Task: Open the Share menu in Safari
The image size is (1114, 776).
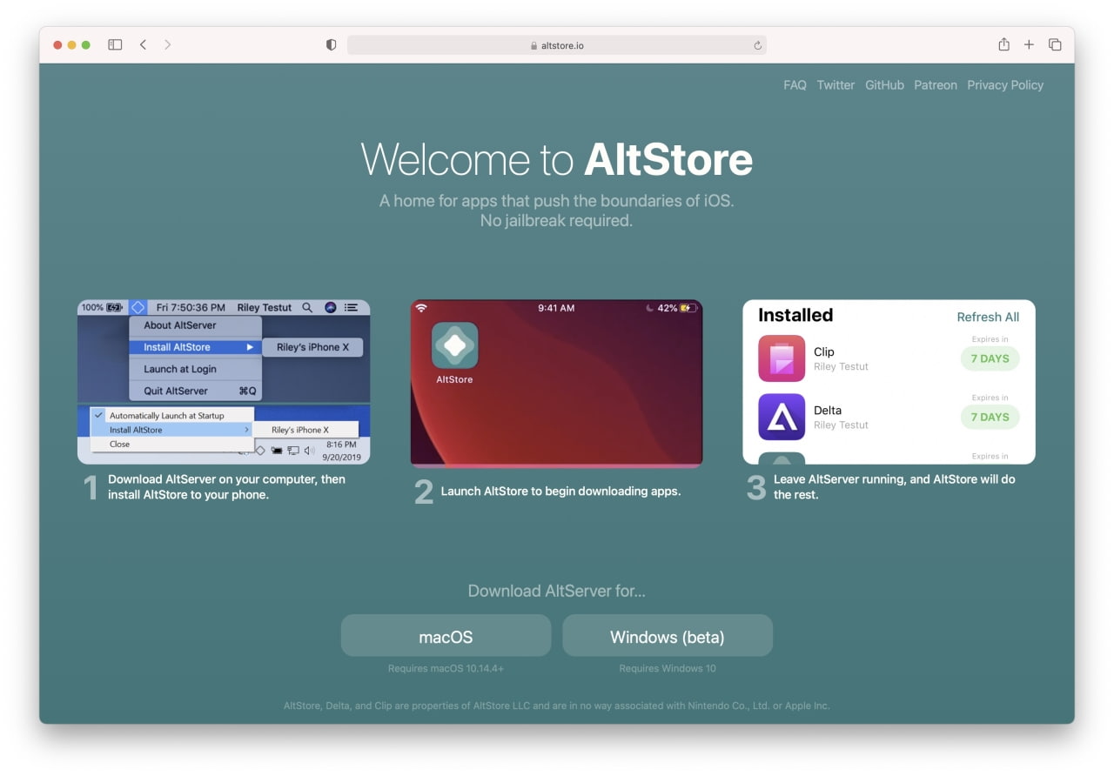Action: pos(1003,44)
